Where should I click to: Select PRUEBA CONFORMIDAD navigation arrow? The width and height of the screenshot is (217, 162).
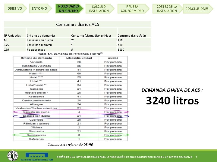click(133, 8)
